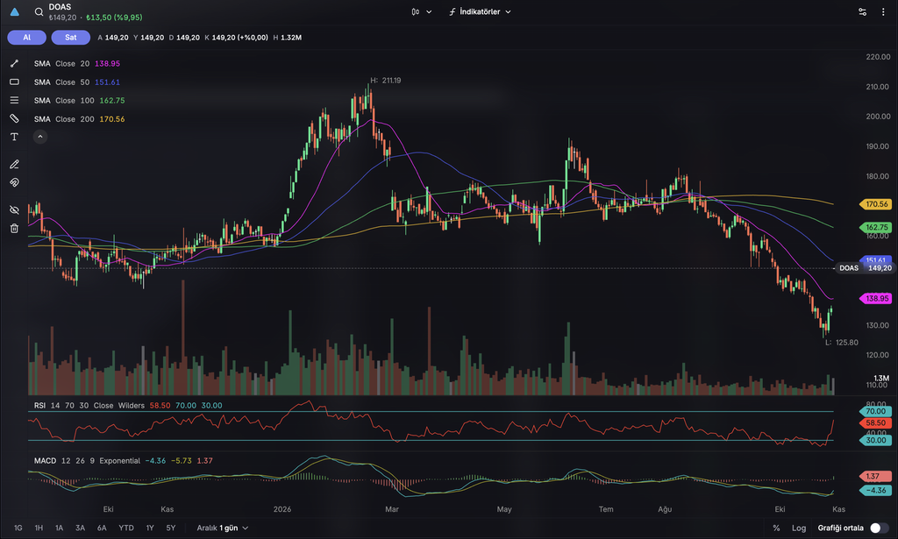Open the three-dot more options menu
The height and width of the screenshot is (539, 898).
(x=883, y=11)
